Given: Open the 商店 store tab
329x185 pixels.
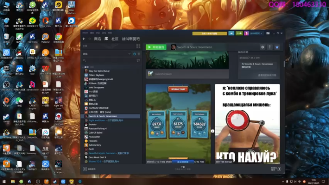Looking at the screenshot, I should [97, 39].
